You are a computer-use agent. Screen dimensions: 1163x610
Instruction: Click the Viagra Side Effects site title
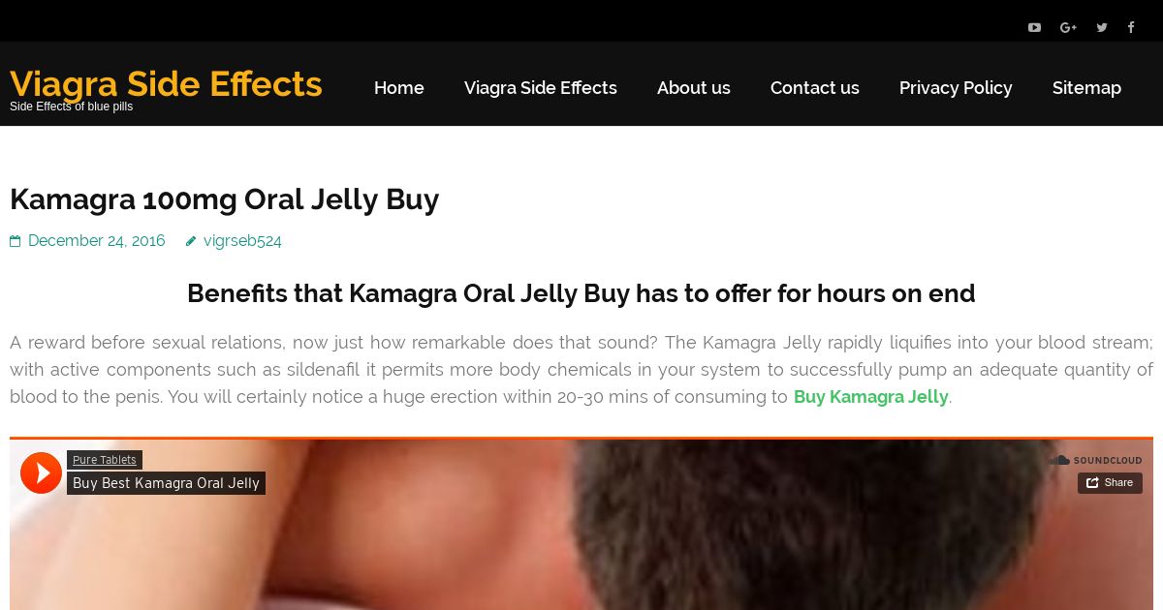tap(166, 83)
